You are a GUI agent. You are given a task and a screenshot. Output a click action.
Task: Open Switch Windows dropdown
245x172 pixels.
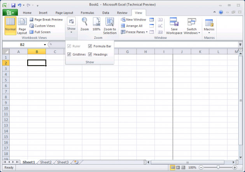pyautogui.click(x=192, y=26)
